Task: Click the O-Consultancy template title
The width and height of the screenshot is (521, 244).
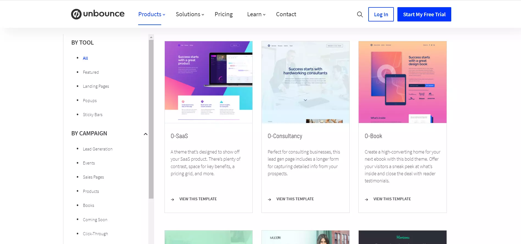Action: pyautogui.click(x=285, y=136)
